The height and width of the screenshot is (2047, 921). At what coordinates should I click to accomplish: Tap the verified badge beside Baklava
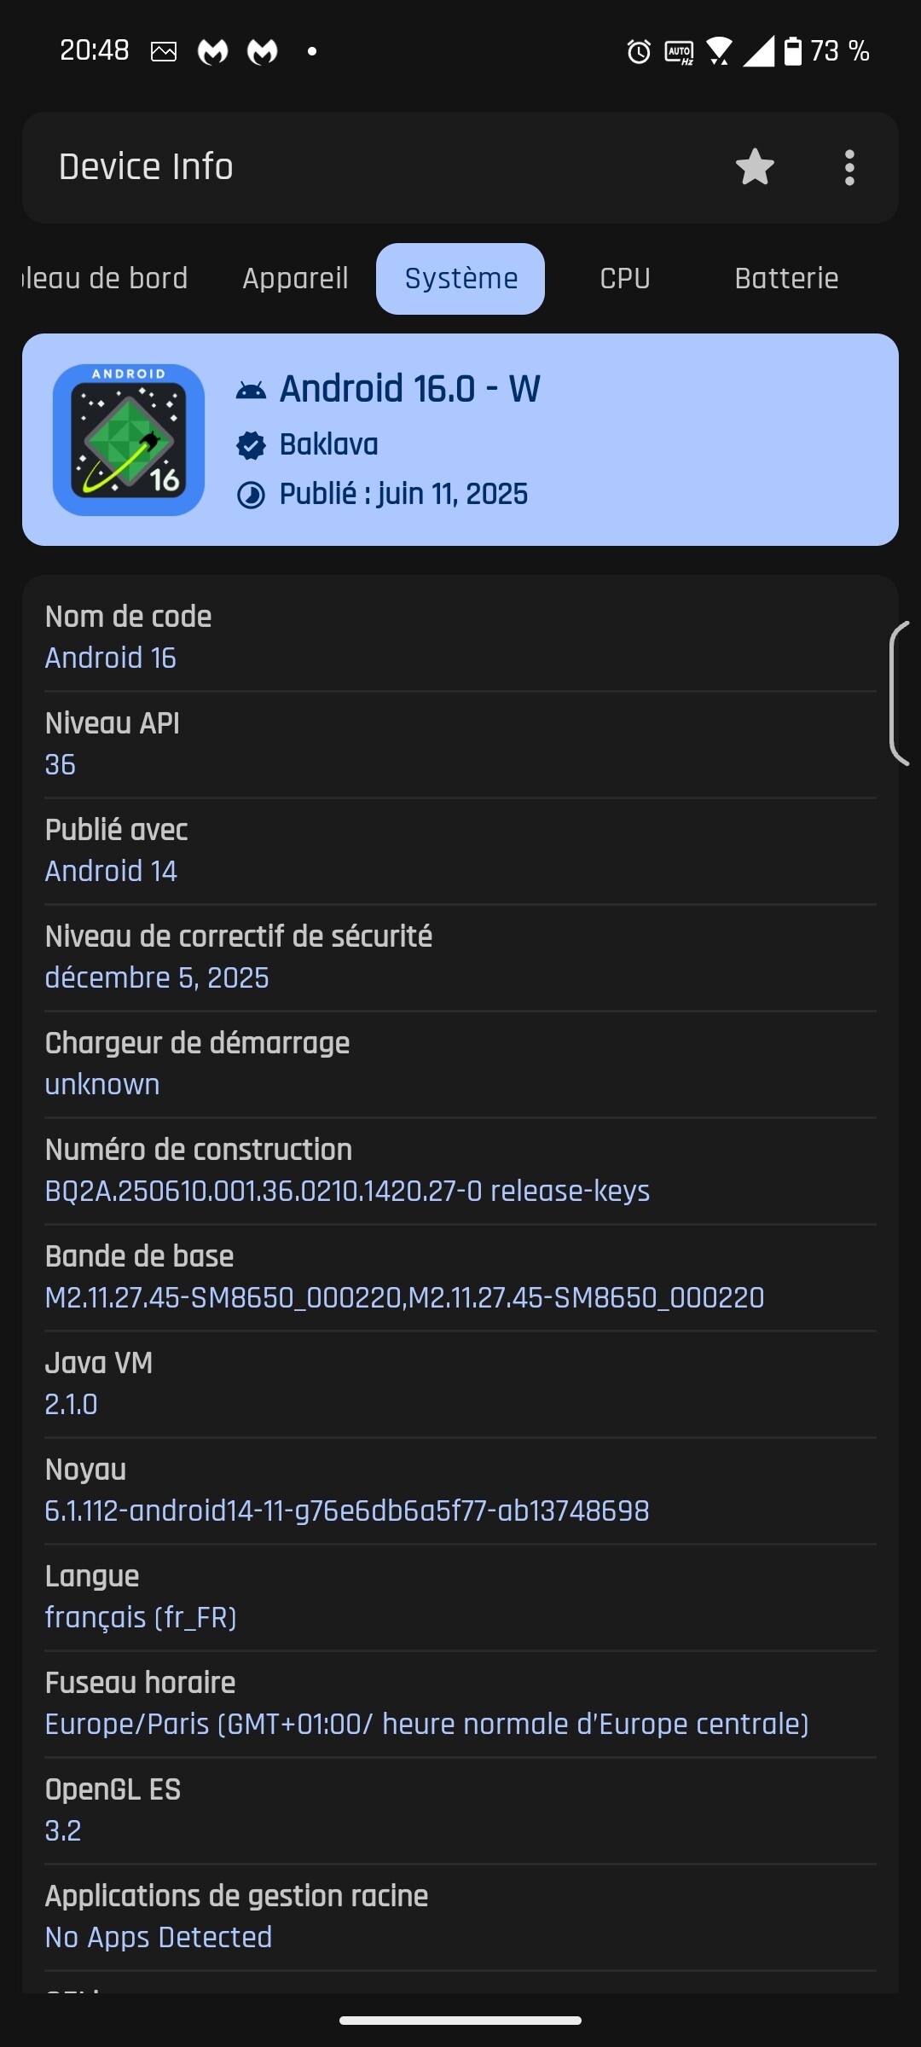click(x=251, y=445)
